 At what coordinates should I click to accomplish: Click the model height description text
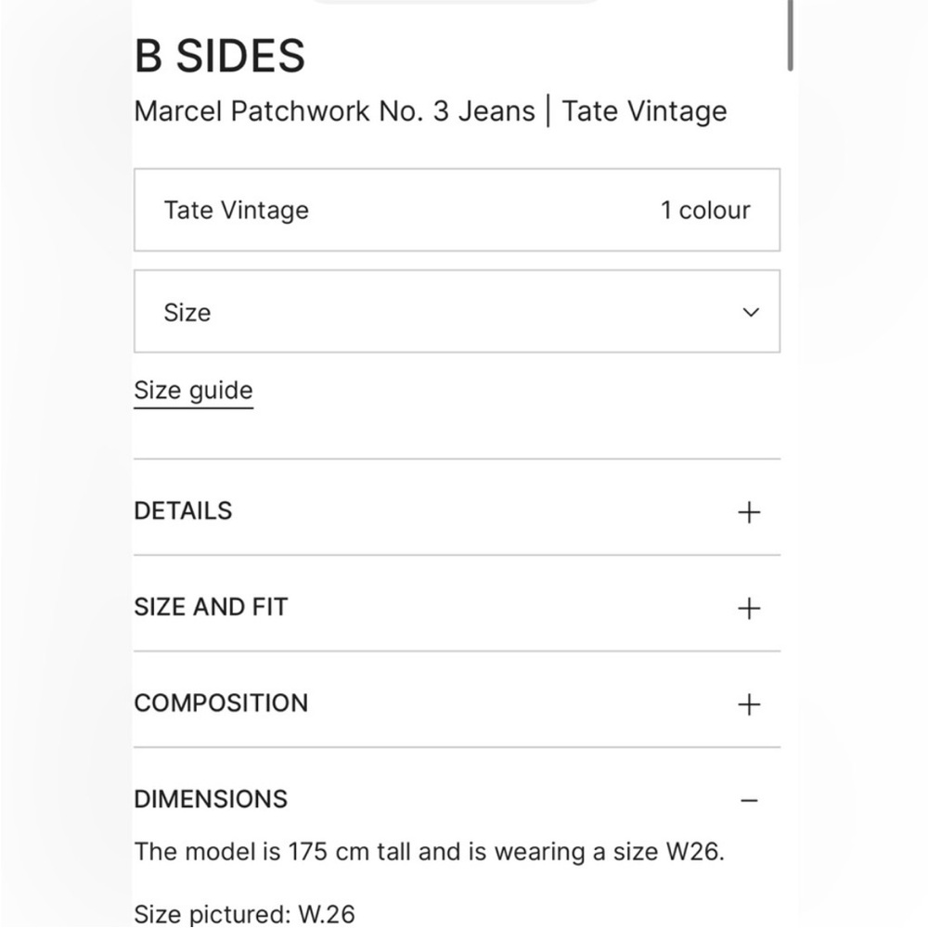[429, 852]
